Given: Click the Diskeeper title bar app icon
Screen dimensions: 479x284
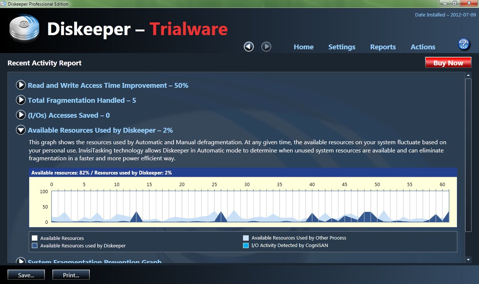Looking at the screenshot, I should tap(3, 4).
